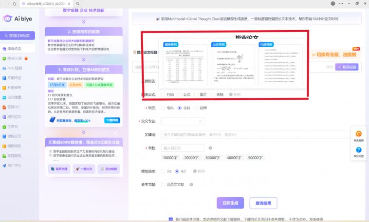Screen dimensions: 369x222
Task: Open 降AIGC率 in the sidebar
Action: [15, 58]
